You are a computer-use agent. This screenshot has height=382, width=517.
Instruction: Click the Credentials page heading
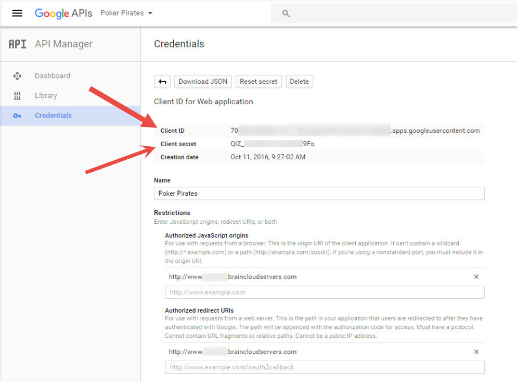coord(179,44)
